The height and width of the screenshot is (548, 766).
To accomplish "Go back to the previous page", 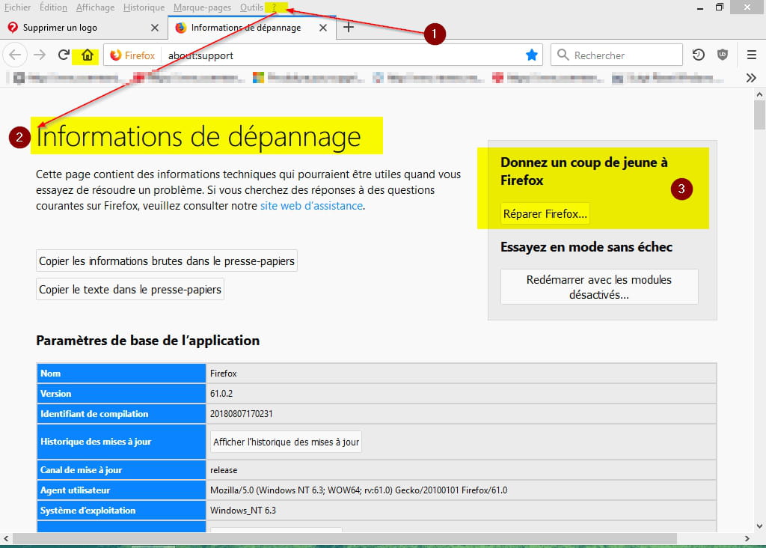I will (x=15, y=55).
